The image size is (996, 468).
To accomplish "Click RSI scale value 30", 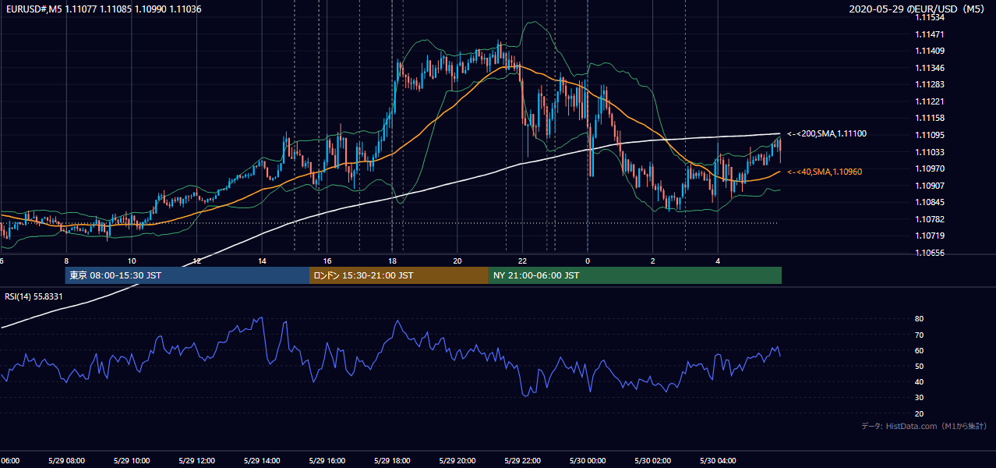I will 920,398.
